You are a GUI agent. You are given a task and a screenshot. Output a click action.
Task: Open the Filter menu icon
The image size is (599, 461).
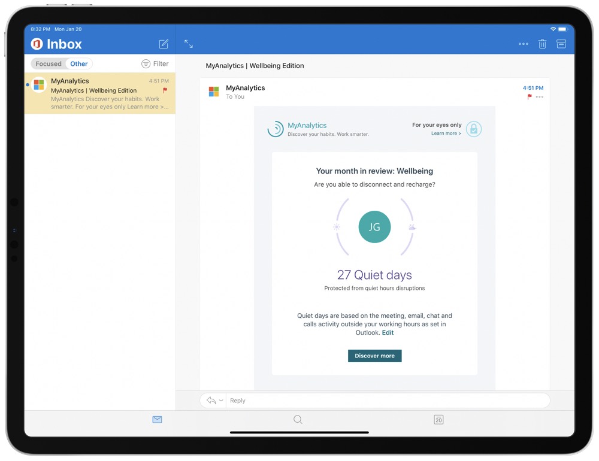click(x=146, y=64)
